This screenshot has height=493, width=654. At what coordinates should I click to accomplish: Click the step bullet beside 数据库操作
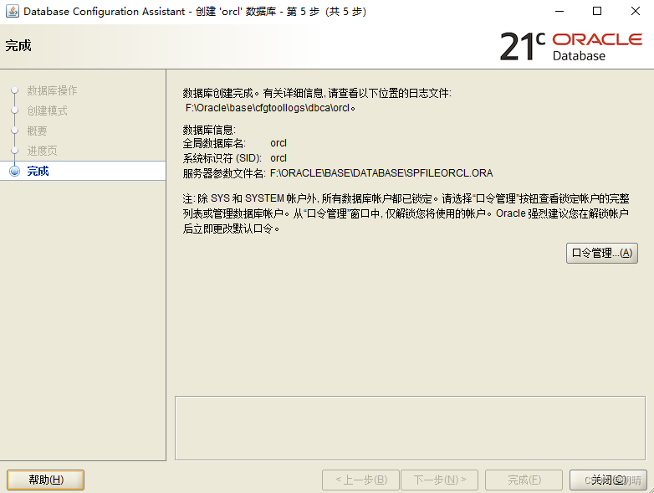coord(14,90)
